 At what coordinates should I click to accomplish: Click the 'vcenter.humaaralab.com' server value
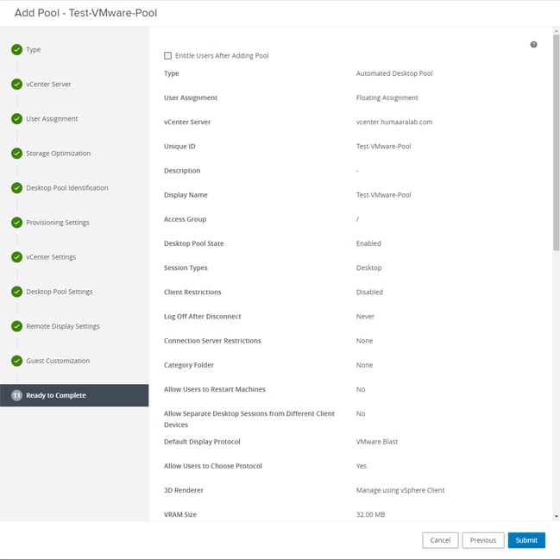pos(394,122)
